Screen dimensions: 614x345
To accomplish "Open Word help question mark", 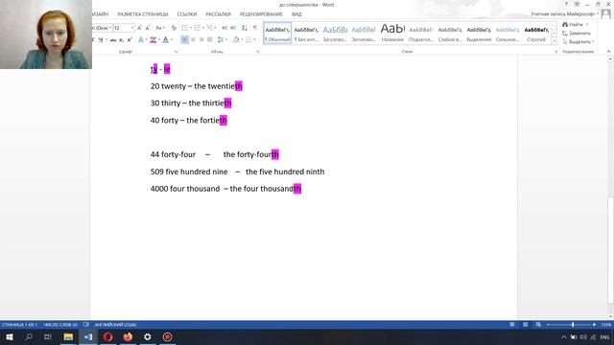I will point(566,4).
